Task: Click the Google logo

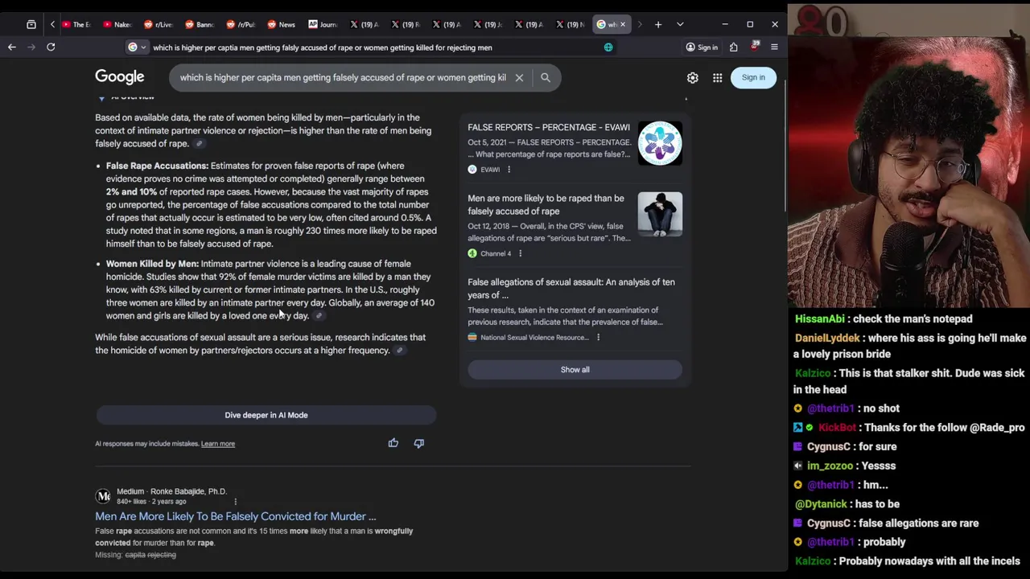Action: [120, 77]
